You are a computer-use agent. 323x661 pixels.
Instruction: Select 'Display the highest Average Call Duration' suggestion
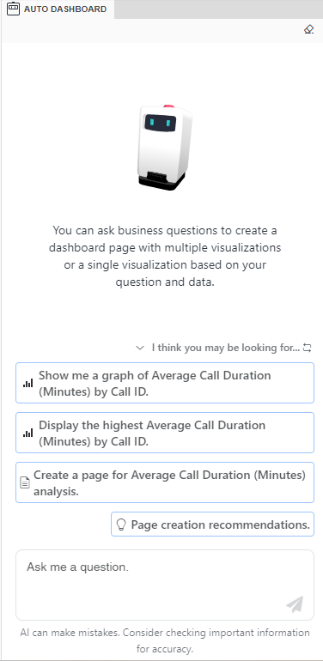(165, 433)
